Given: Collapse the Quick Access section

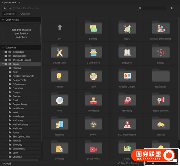Looking at the screenshot, I should pyautogui.click(x=3, y=20).
